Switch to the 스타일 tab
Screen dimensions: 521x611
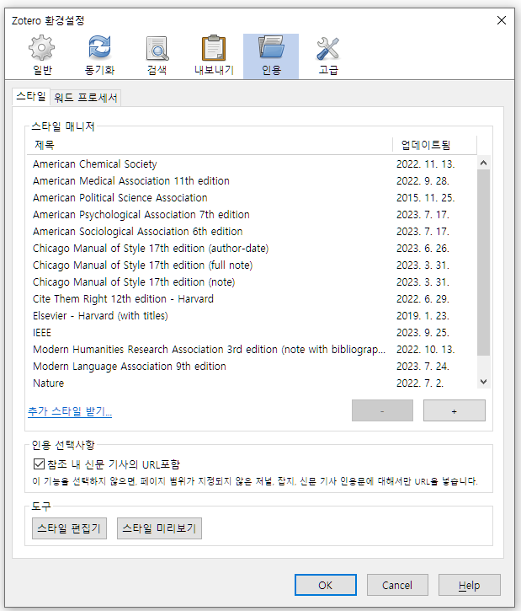[31, 97]
